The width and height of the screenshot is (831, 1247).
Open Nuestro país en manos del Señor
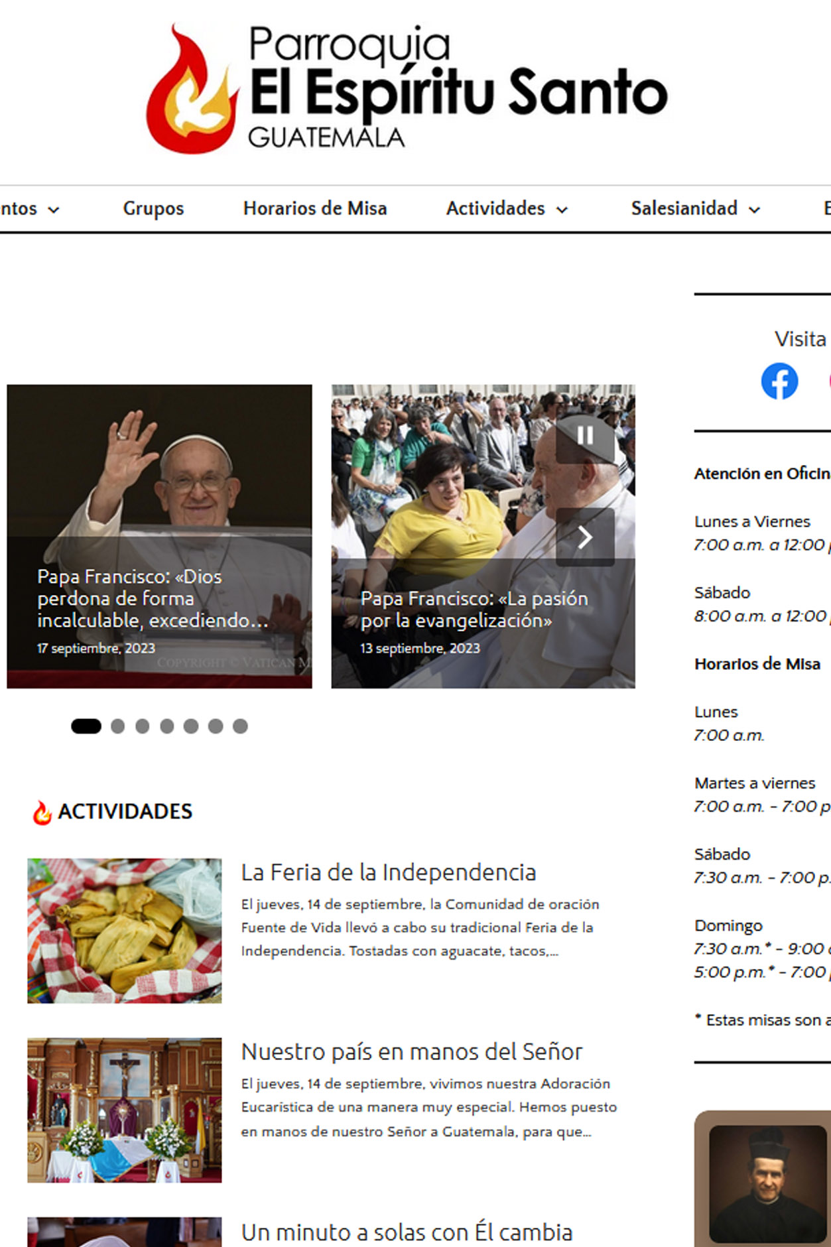(412, 1052)
